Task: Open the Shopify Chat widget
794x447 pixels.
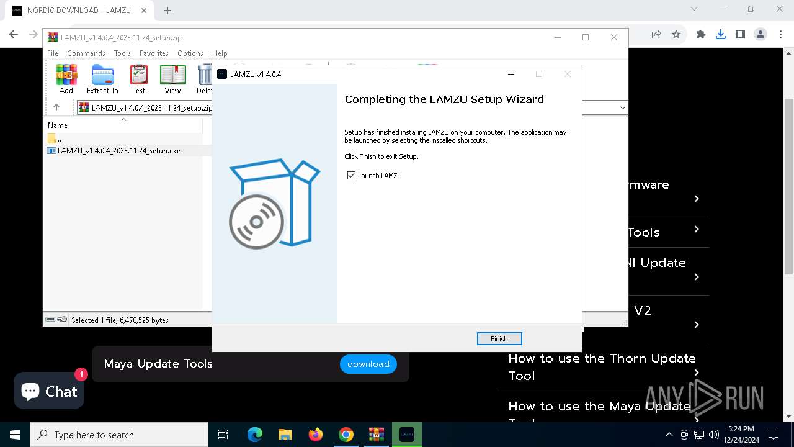Action: (49, 391)
